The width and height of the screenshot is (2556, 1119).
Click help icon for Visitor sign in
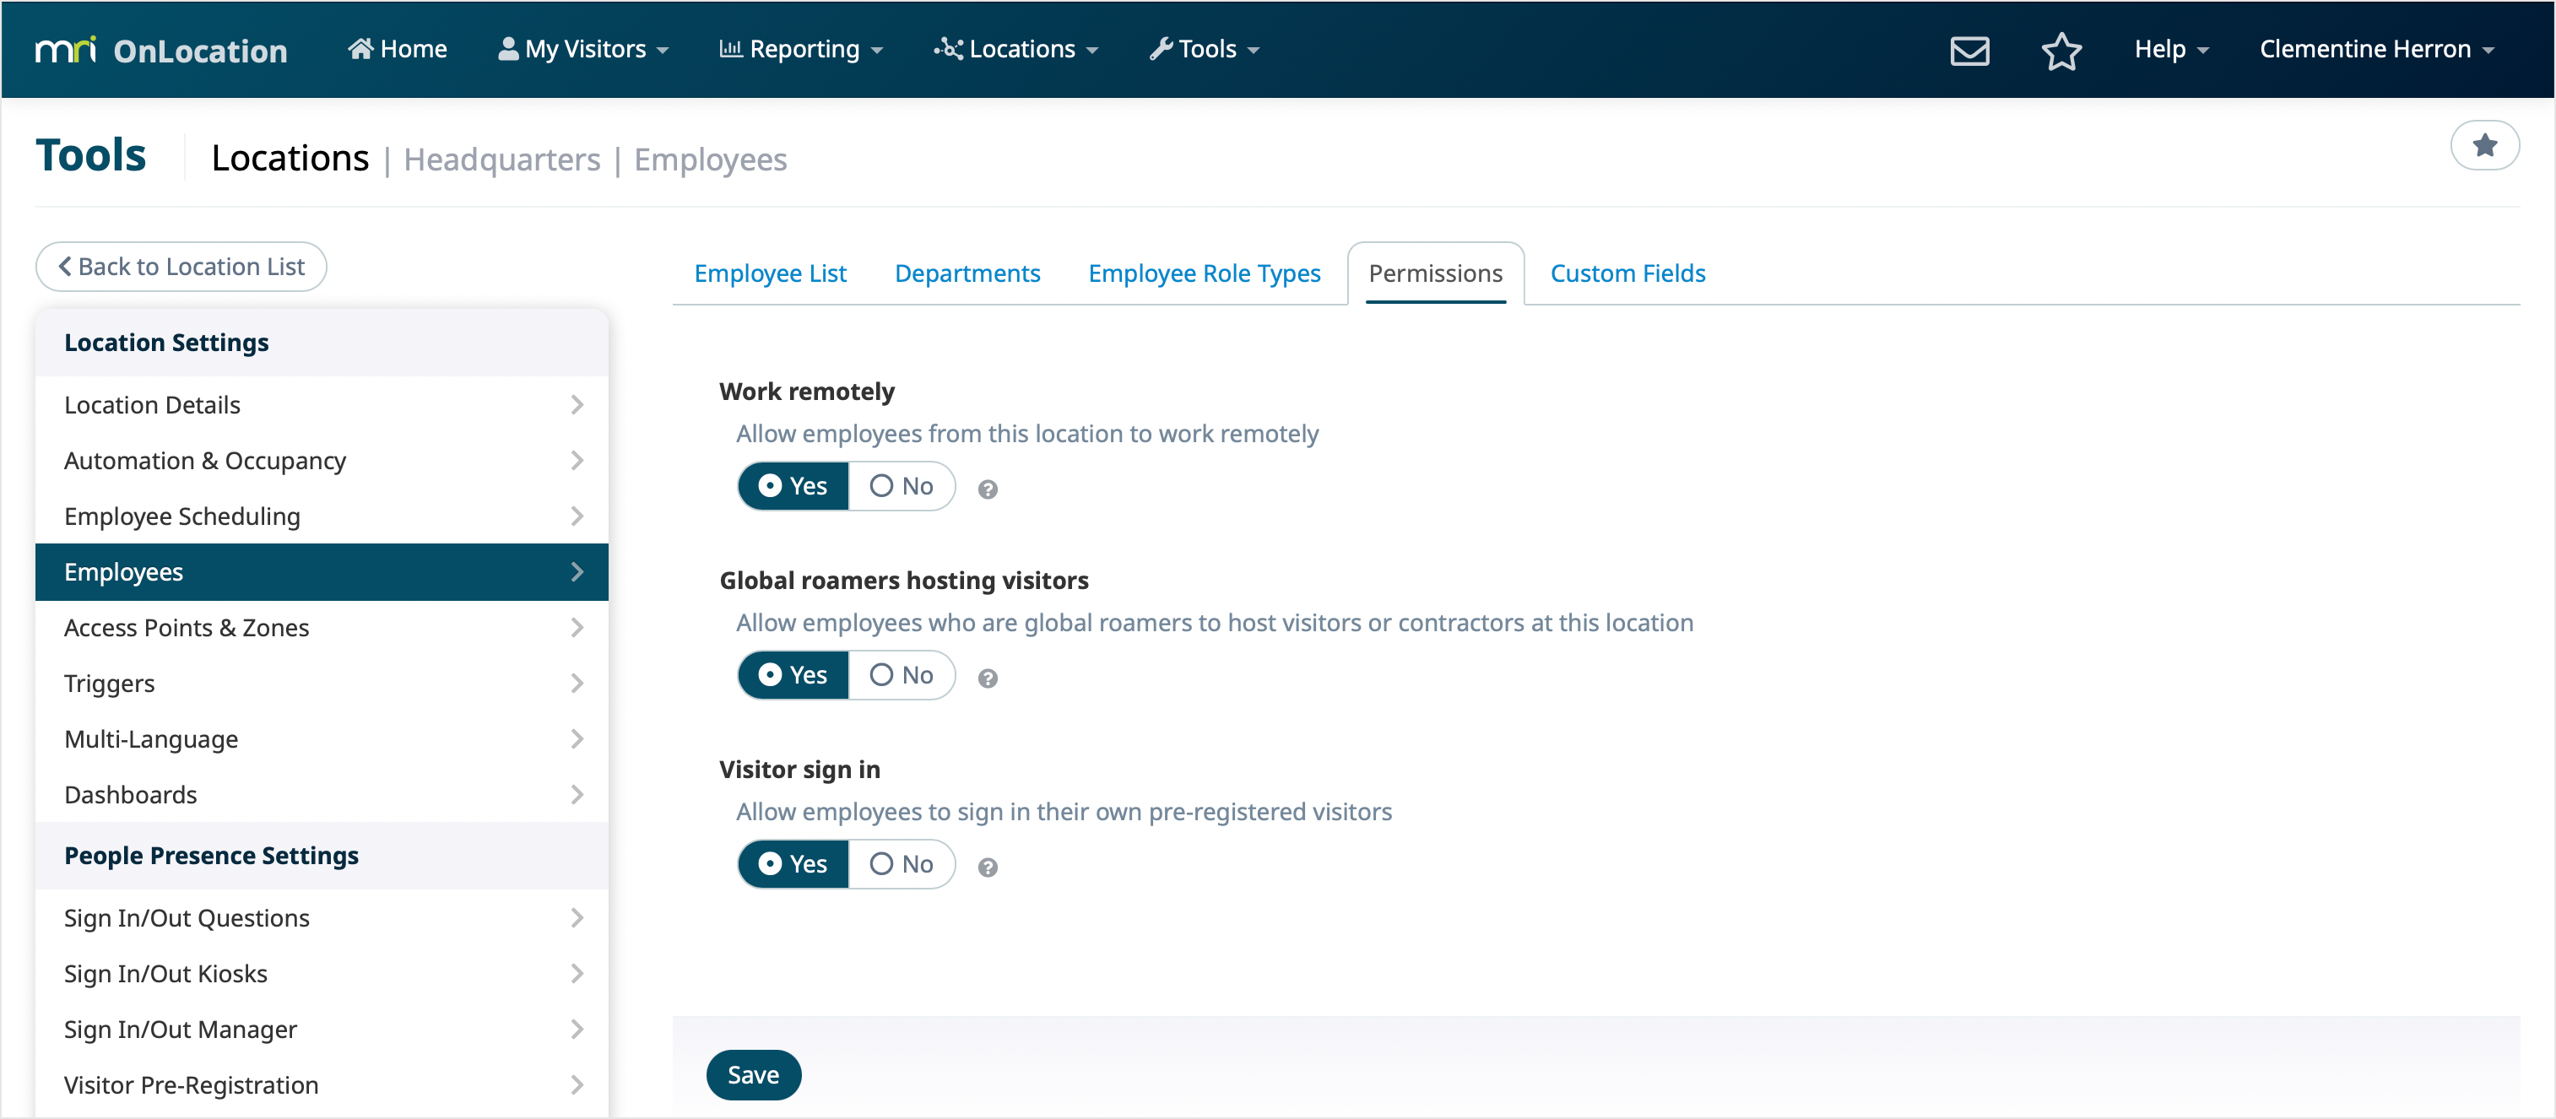(x=988, y=867)
